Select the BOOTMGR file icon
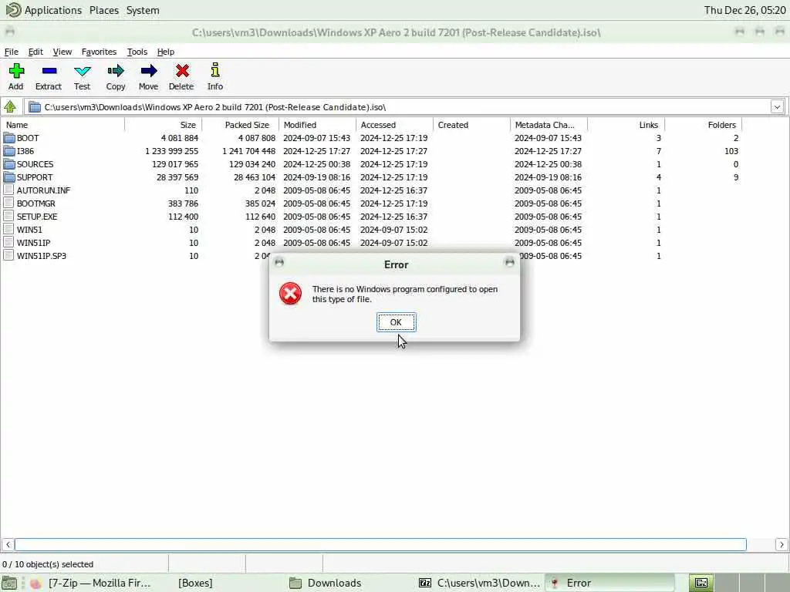The height and width of the screenshot is (592, 790). pyautogui.click(x=8, y=203)
